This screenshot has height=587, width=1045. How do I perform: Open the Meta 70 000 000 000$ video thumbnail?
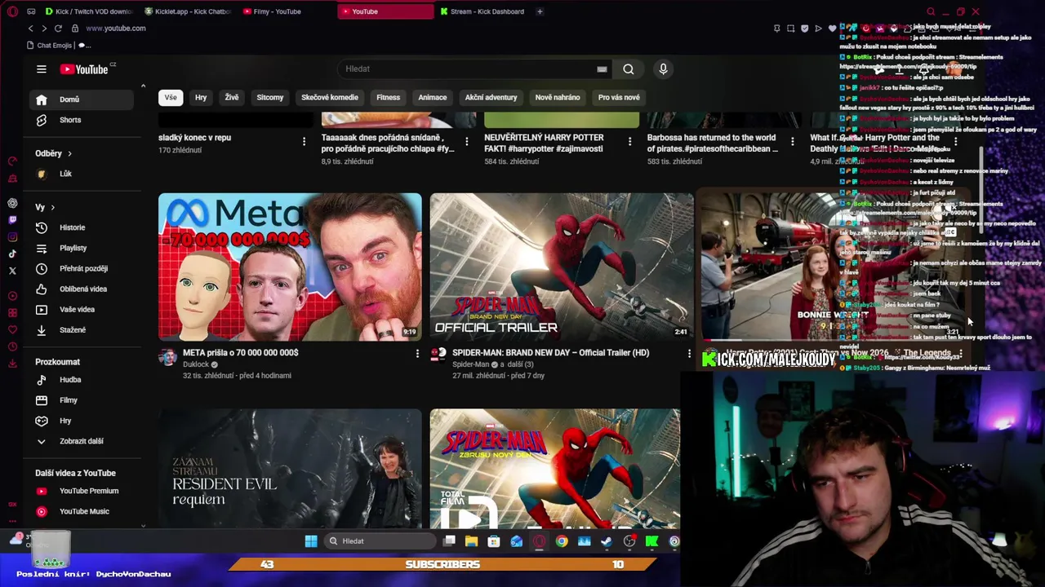[290, 267]
